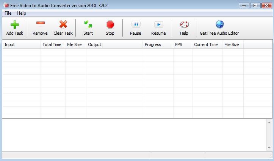Click the green plus Add Task icon

15,25
